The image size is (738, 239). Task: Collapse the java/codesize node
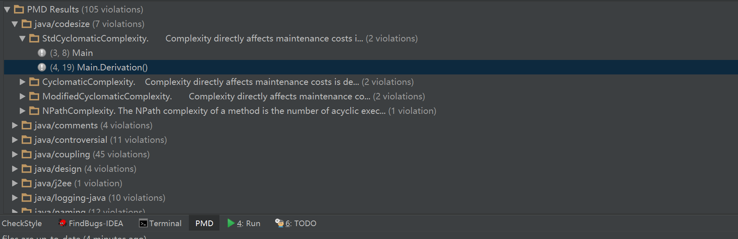coord(15,24)
